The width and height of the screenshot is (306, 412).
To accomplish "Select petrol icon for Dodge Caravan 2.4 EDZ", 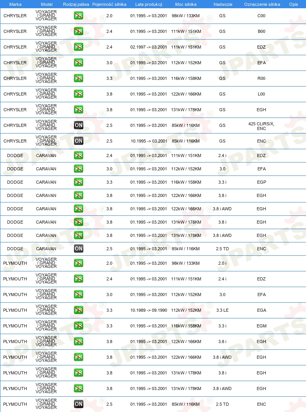I will [79, 155].
